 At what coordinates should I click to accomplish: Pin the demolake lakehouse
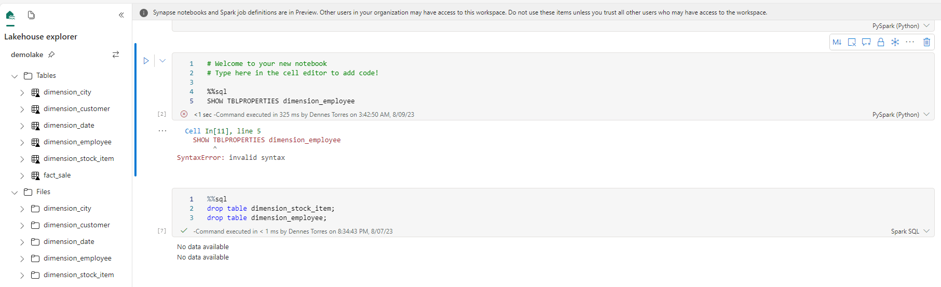click(x=51, y=54)
